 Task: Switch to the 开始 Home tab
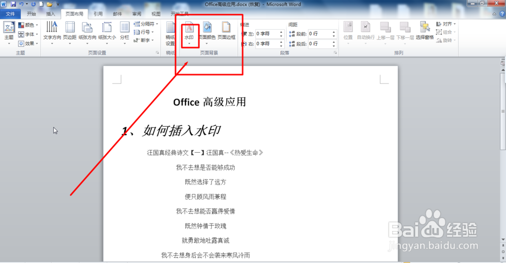(x=31, y=14)
